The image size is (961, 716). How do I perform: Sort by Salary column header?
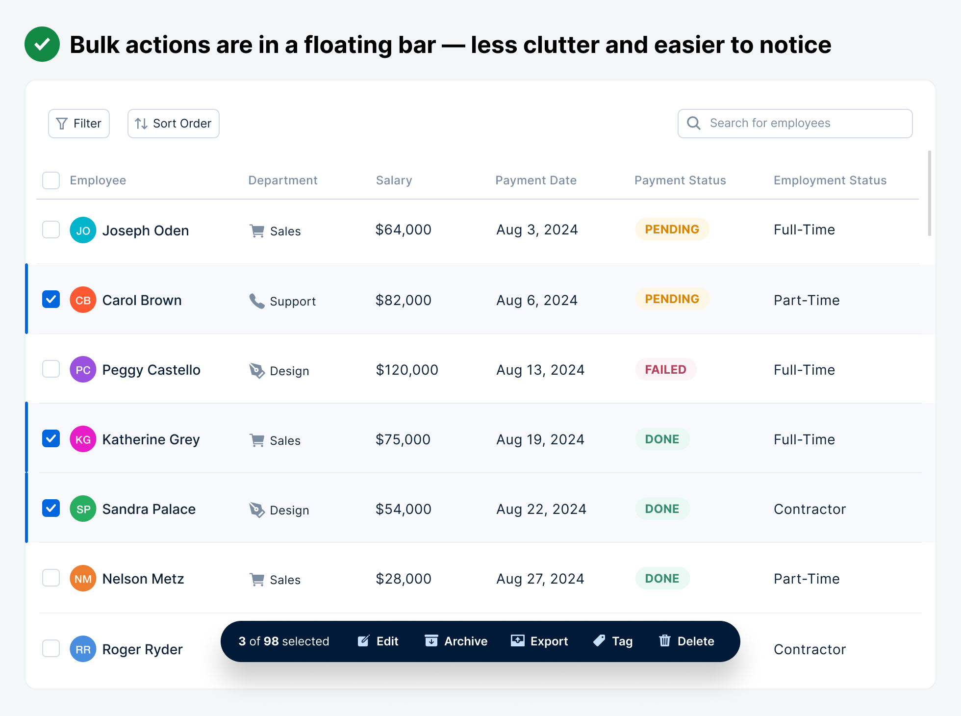(x=394, y=180)
